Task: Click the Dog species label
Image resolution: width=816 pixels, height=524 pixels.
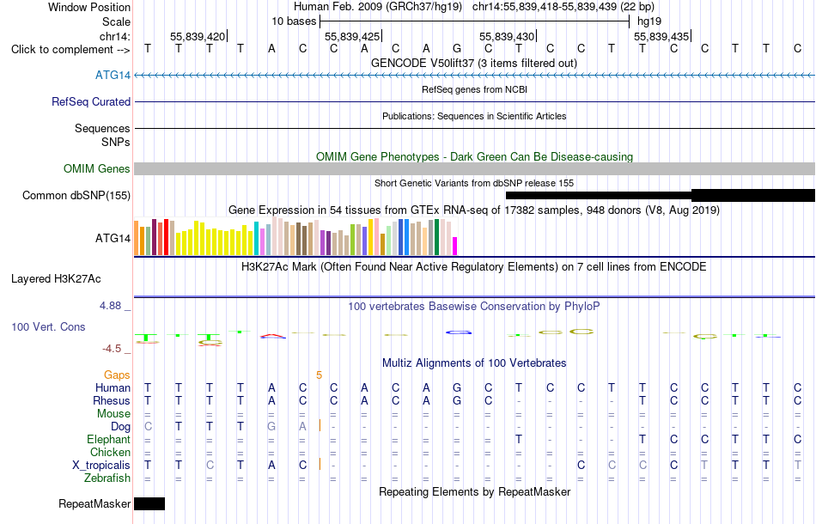Action: [x=121, y=427]
